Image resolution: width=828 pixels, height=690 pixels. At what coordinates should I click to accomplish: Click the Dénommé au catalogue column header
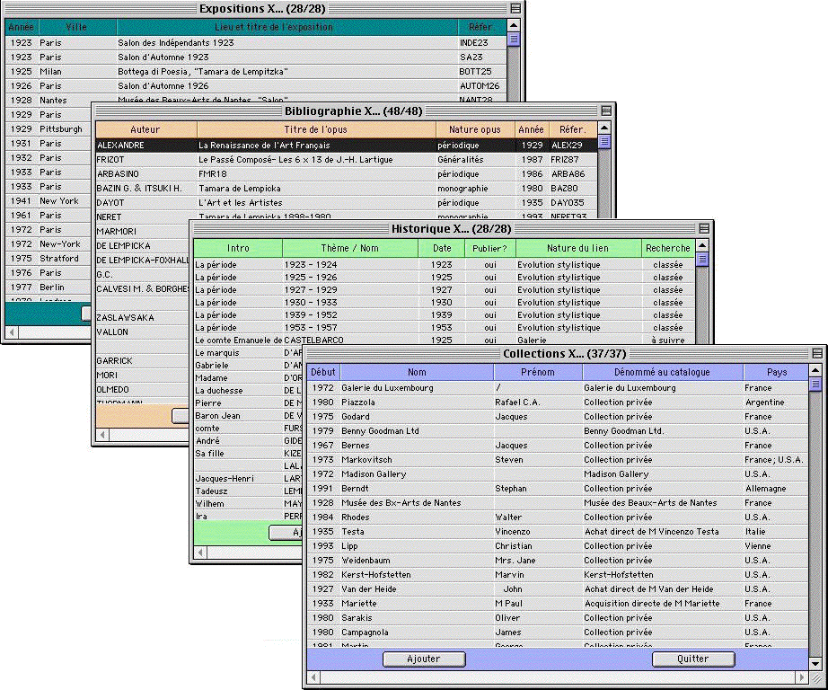coord(663,372)
